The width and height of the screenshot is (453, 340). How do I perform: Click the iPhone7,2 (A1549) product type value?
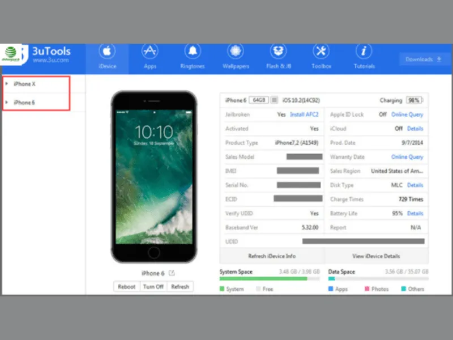click(297, 143)
